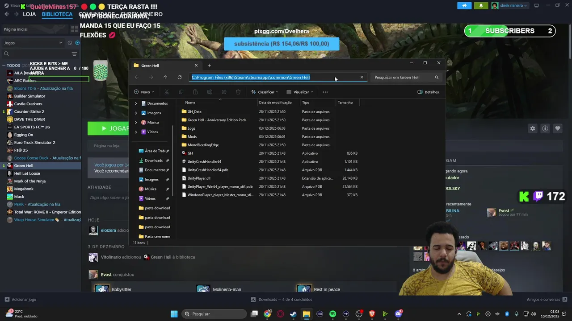Expand Vídeos in Explorer navigation tree
The width and height of the screenshot is (572, 321).
[x=136, y=132]
